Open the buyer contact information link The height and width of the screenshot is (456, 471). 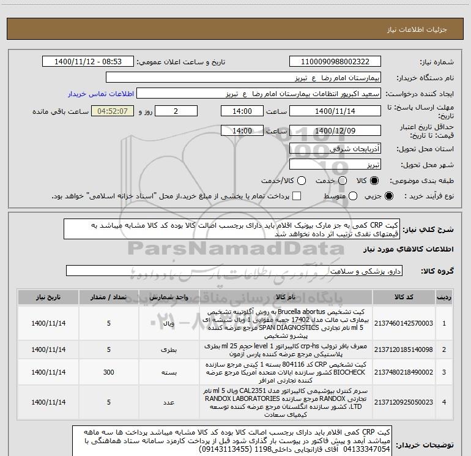pos(101,94)
